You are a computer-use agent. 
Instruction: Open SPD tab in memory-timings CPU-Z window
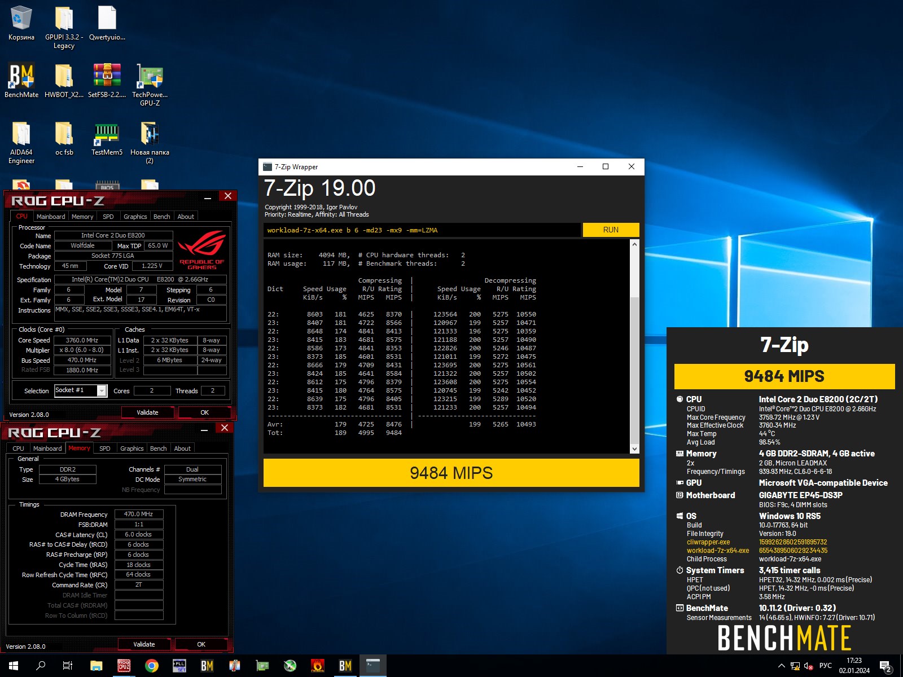tap(105, 449)
